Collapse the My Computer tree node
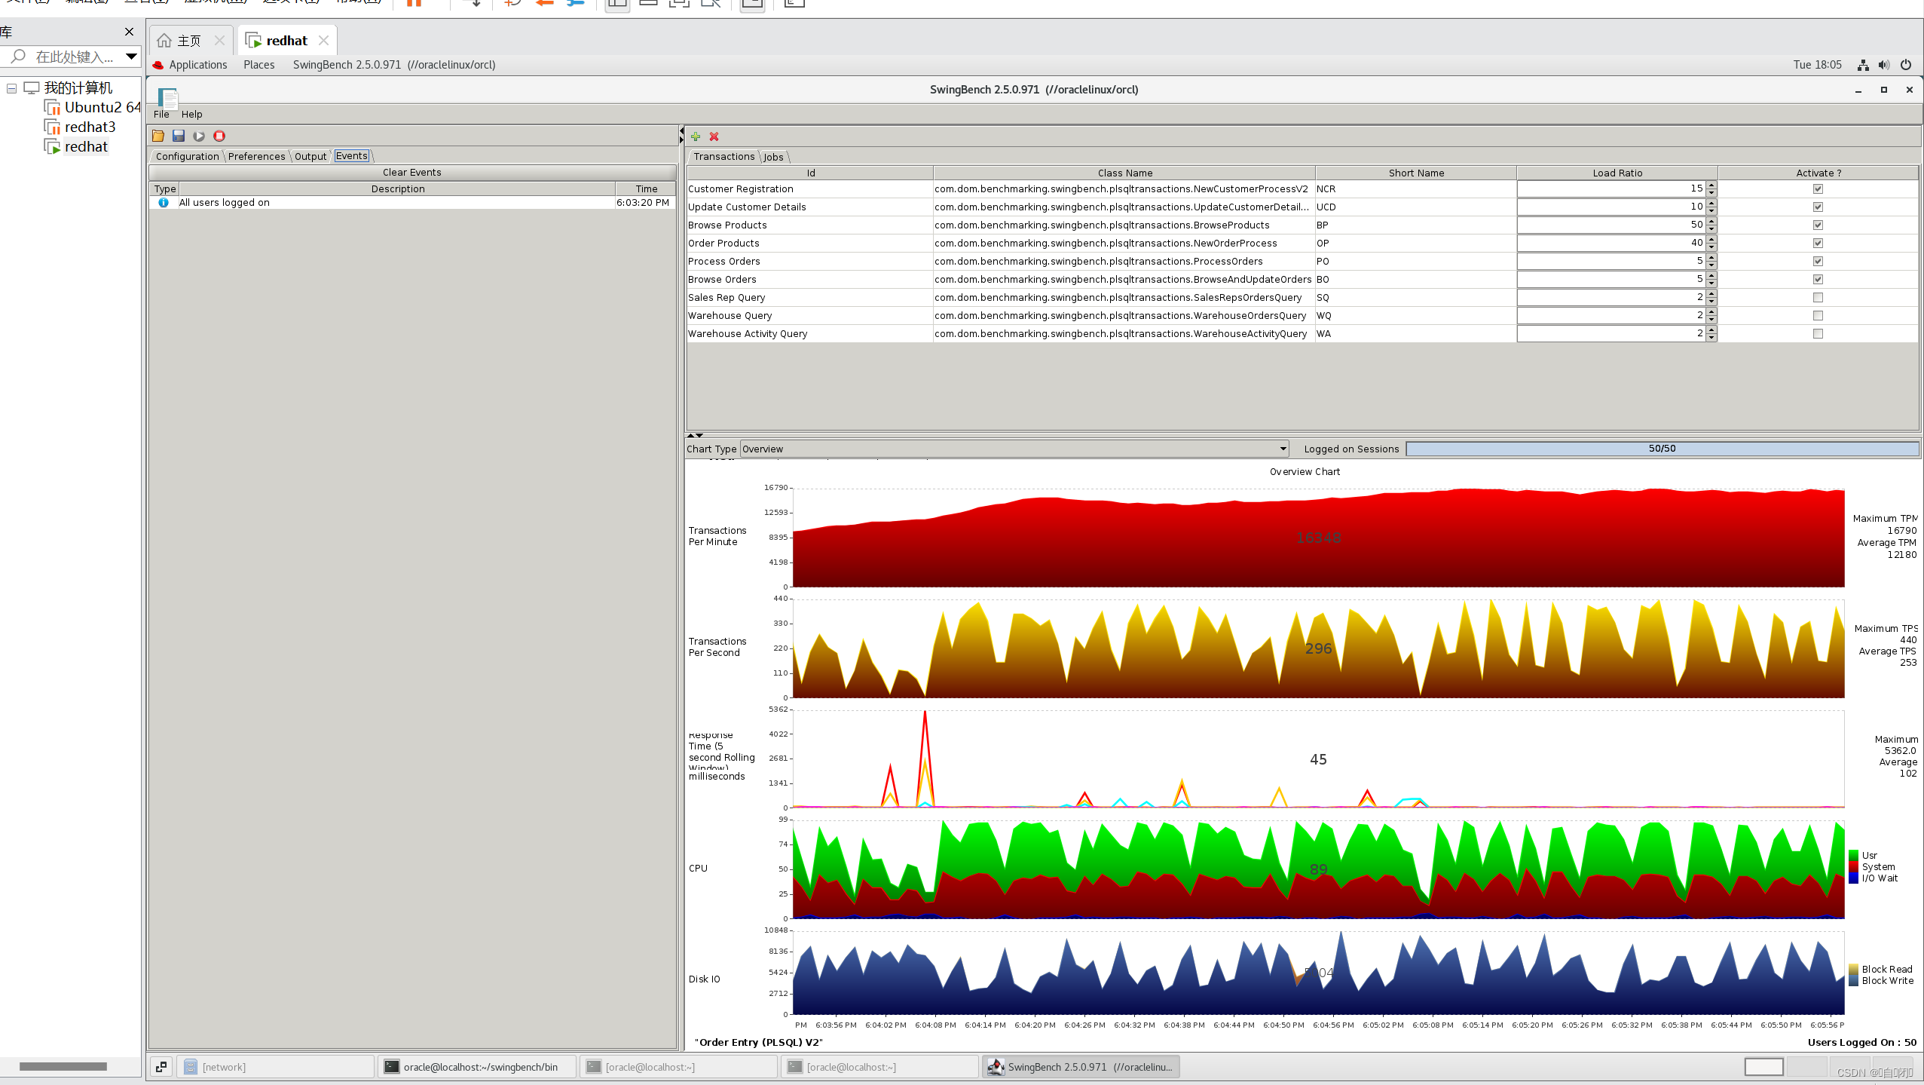This screenshot has width=1924, height=1085. pos(12,88)
